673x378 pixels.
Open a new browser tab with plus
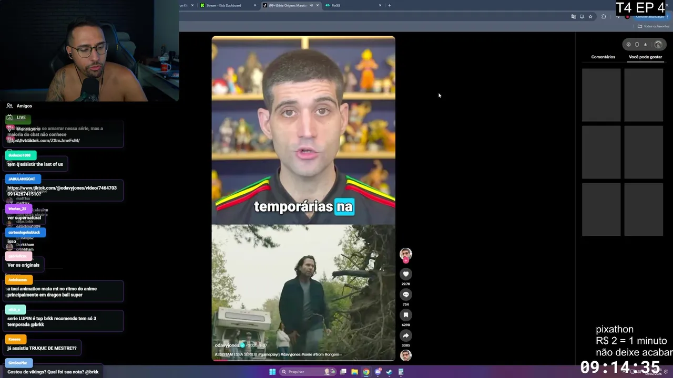[389, 5]
